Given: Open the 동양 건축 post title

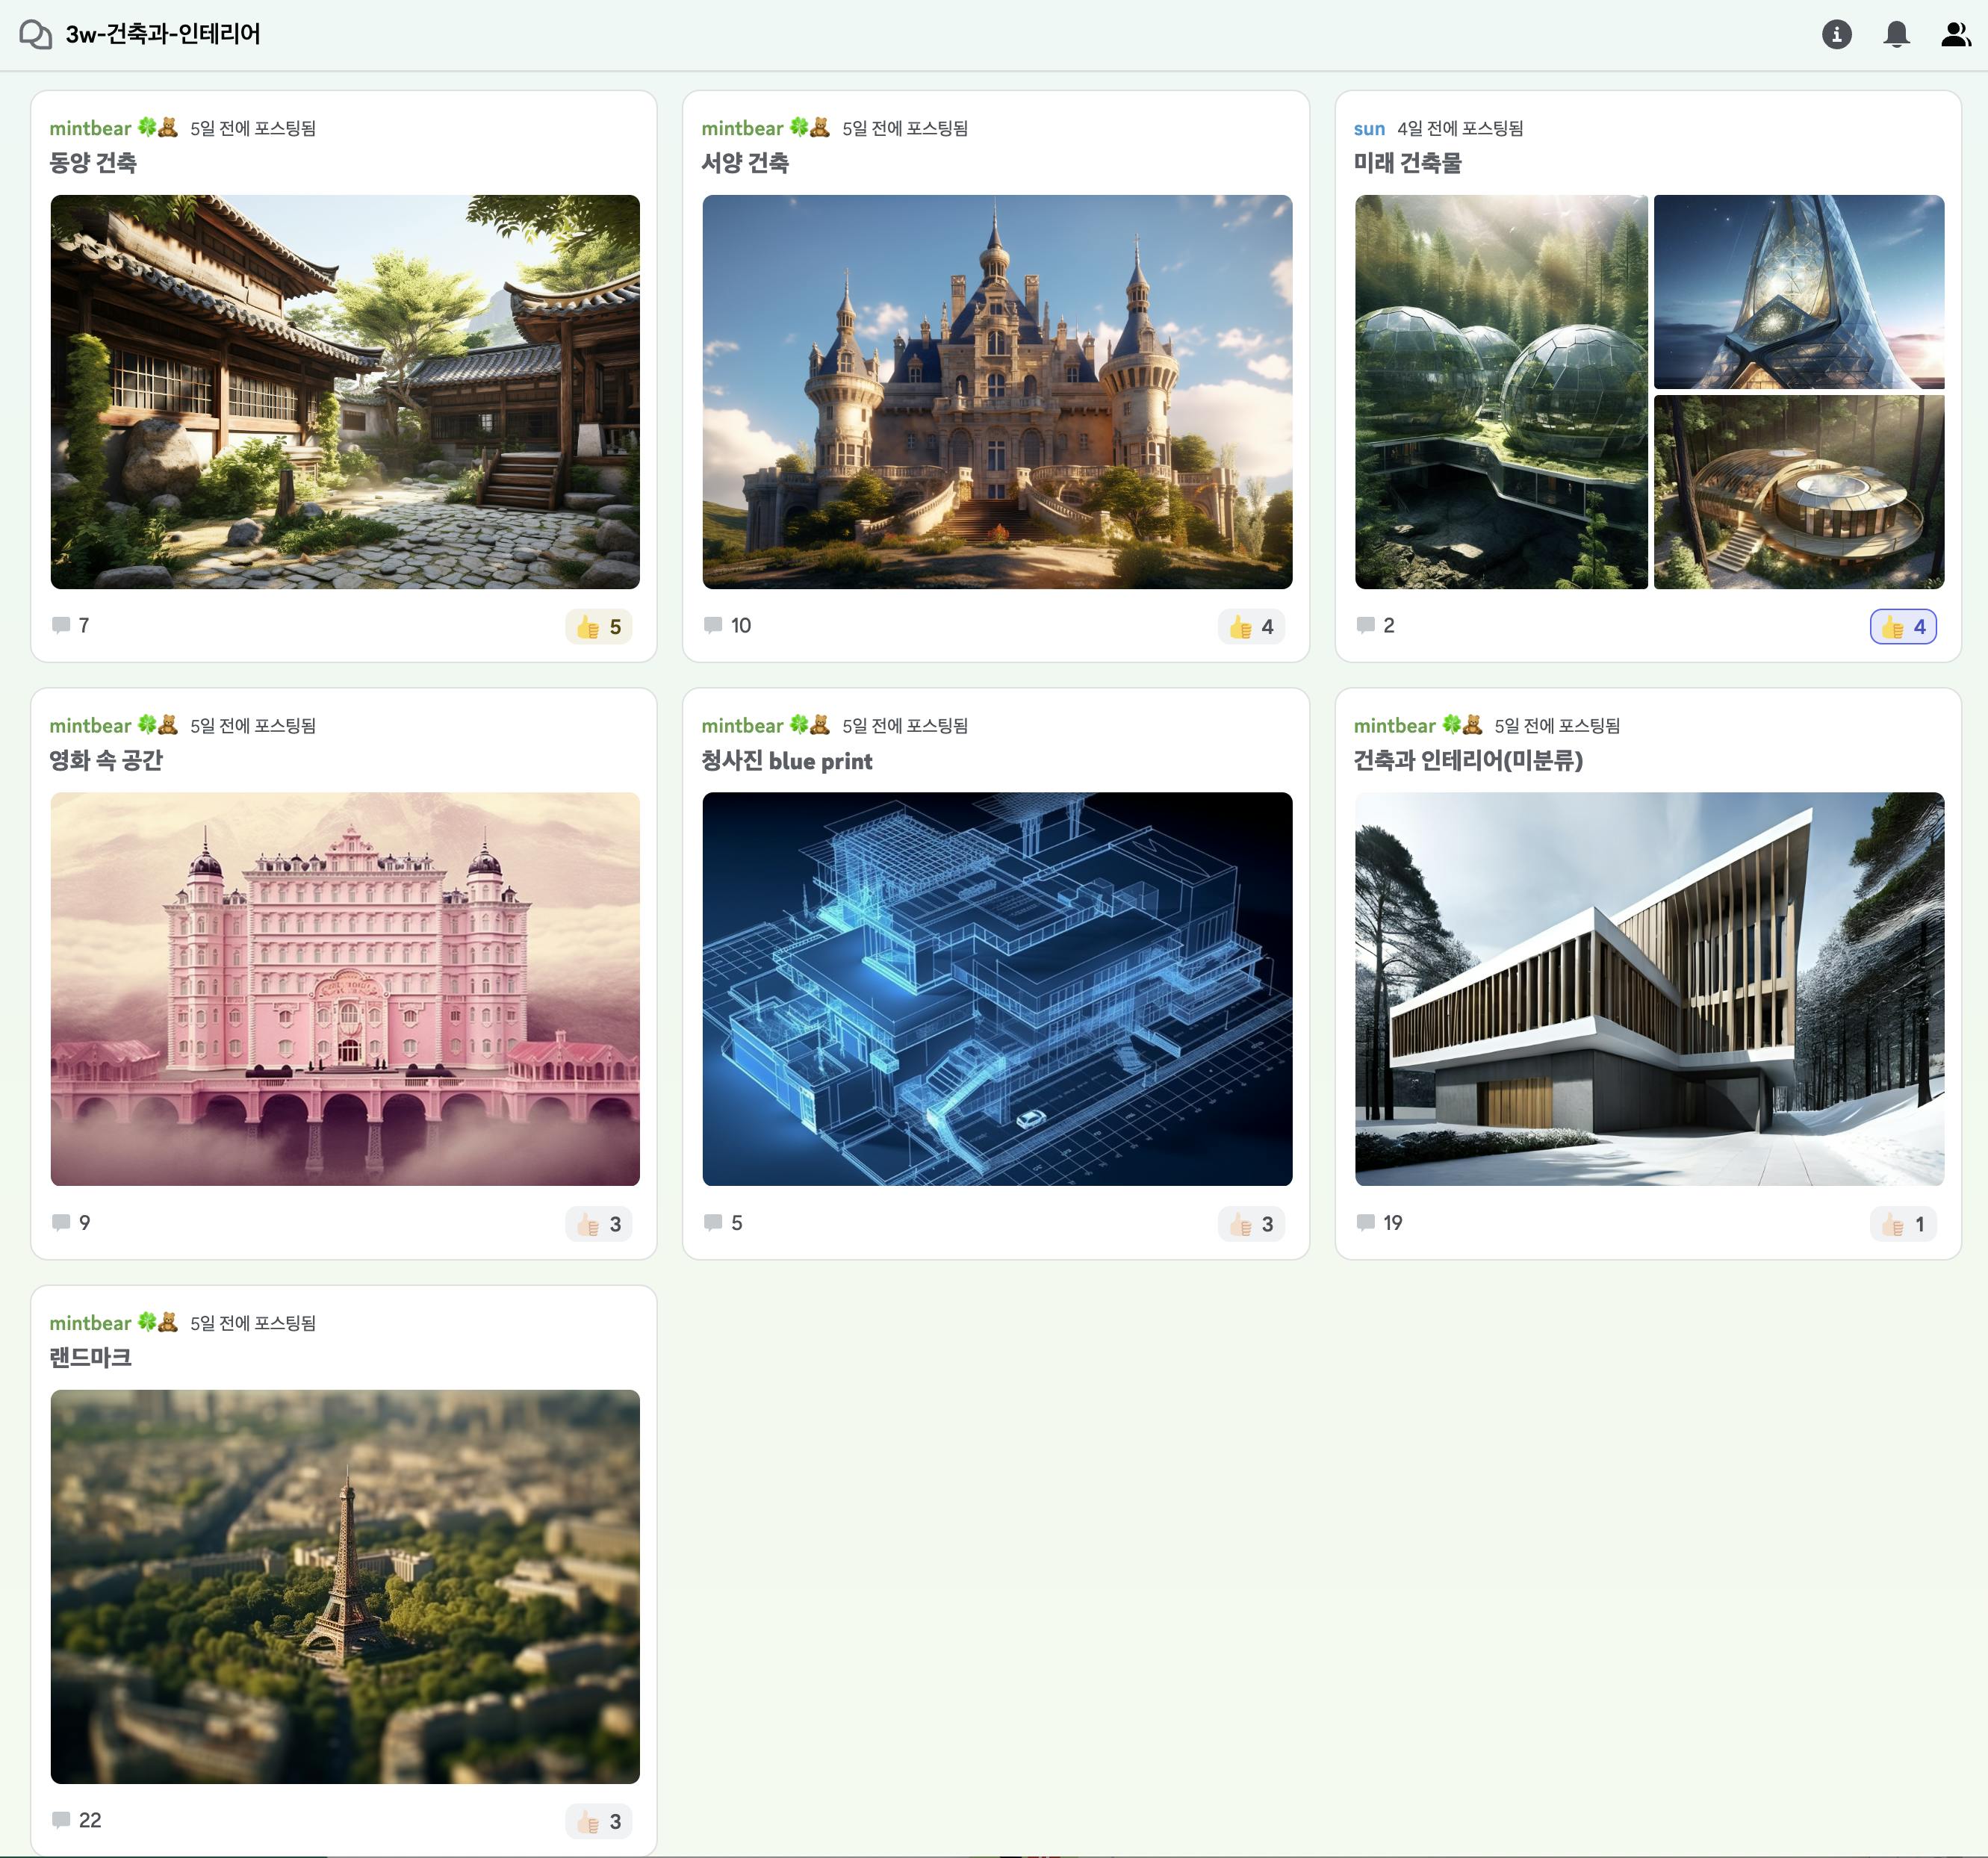Looking at the screenshot, I should 93,163.
